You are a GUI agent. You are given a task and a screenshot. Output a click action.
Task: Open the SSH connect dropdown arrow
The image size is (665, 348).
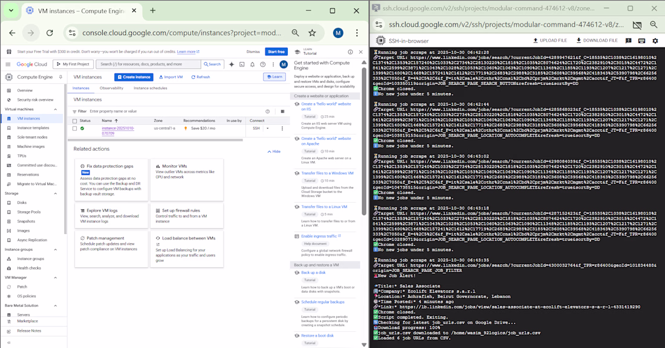pyautogui.click(x=268, y=128)
